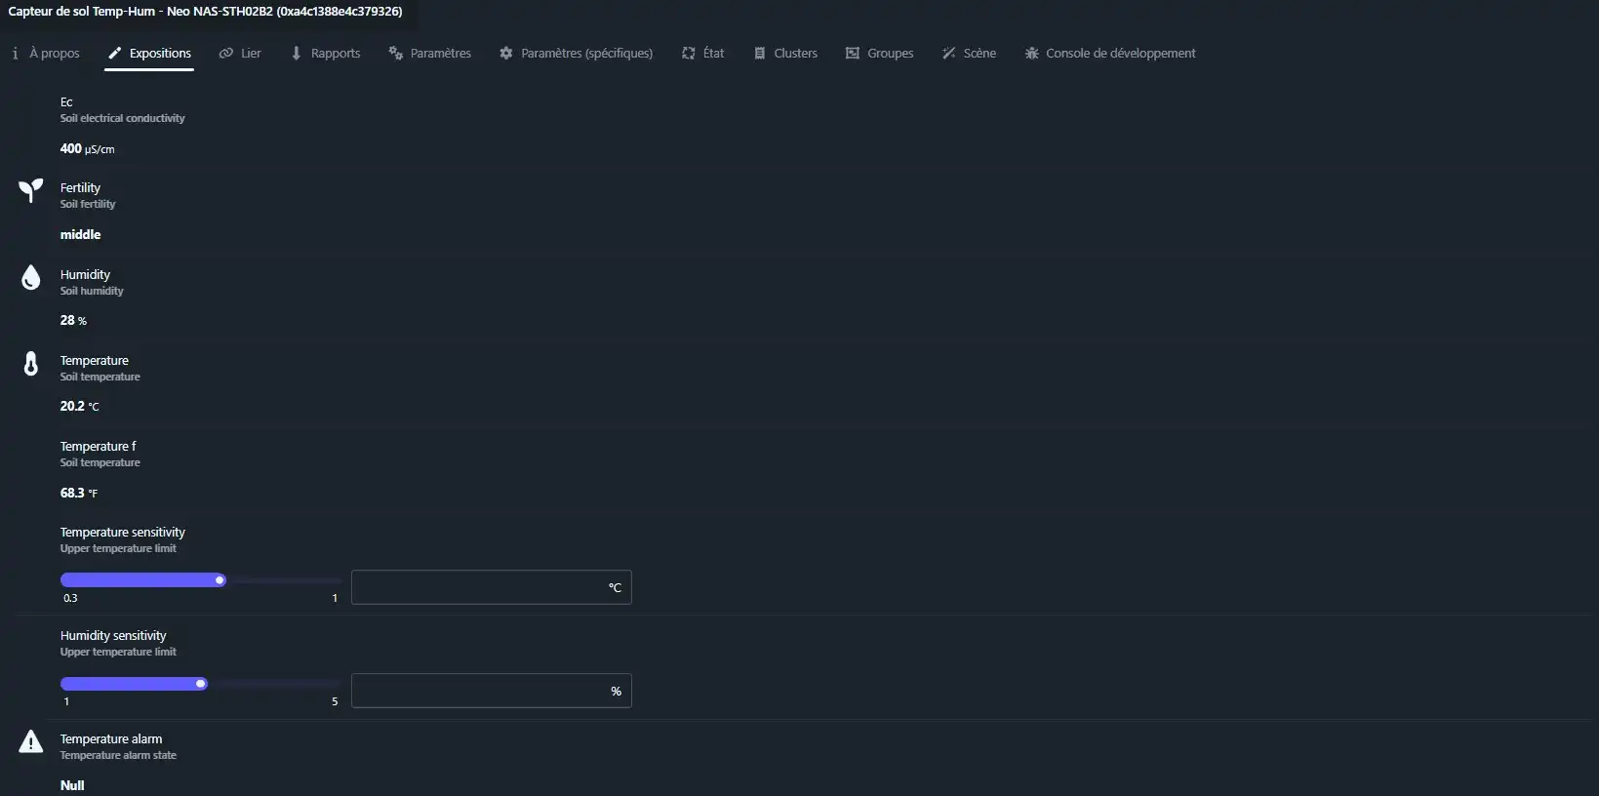Focus the Temperature sensitivity °C input field
1599x796 pixels.
click(x=478, y=587)
